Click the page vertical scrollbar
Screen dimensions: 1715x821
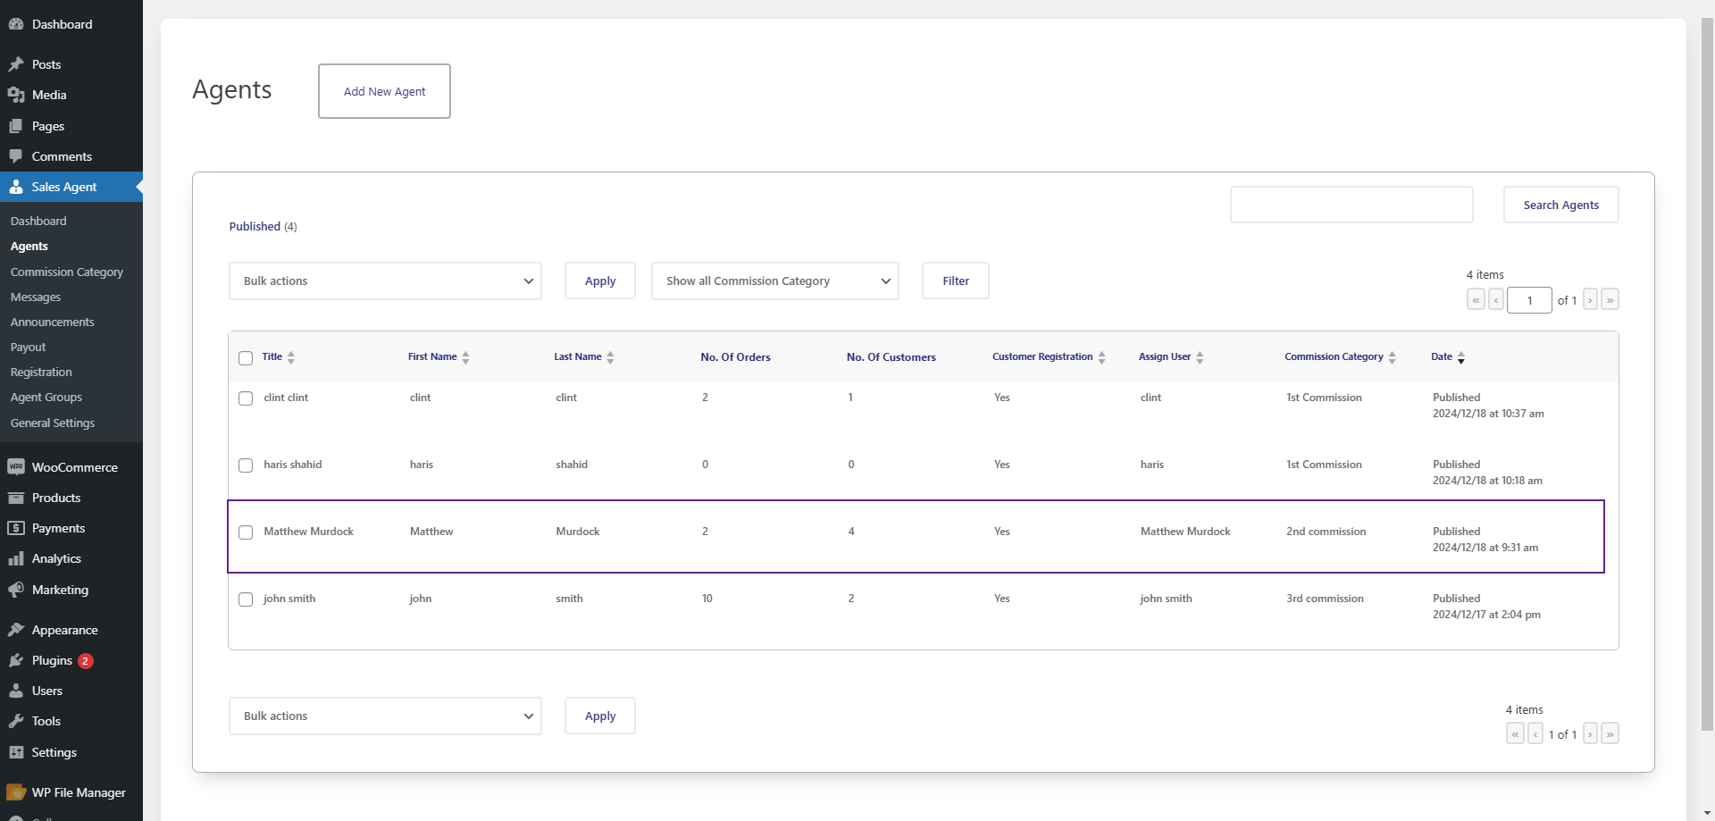[x=1707, y=375]
